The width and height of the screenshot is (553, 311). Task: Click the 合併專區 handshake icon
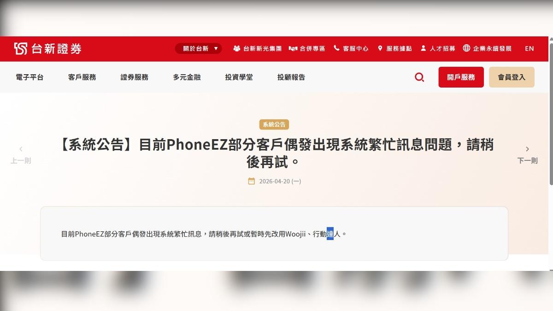293,48
